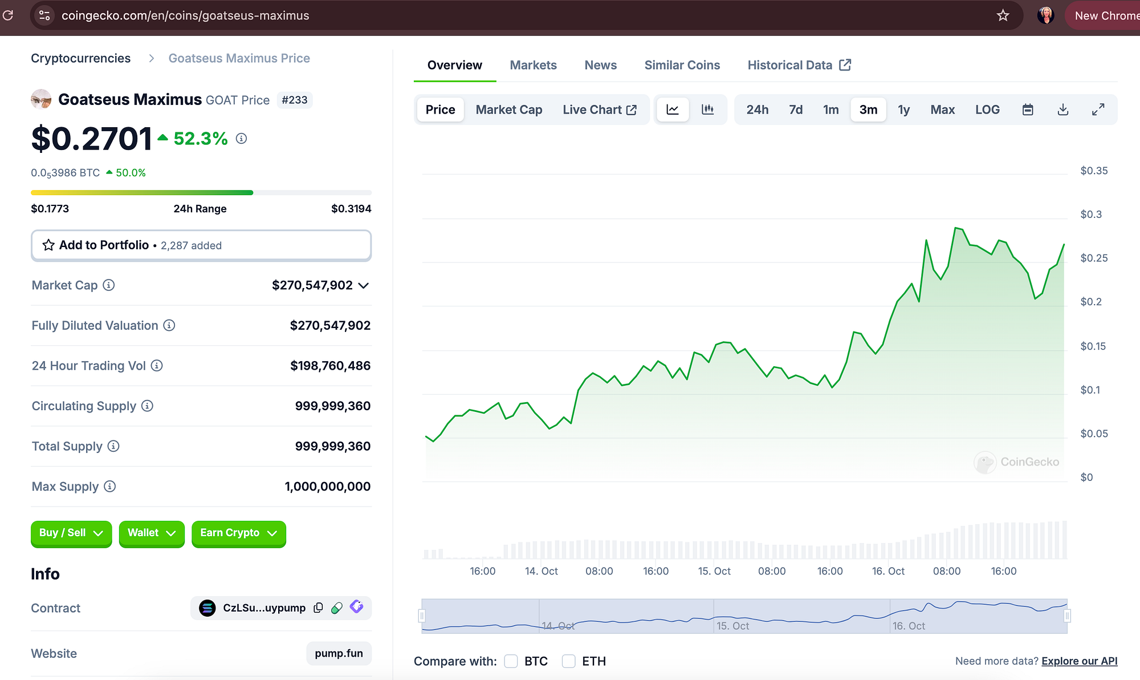Click Add to Portfolio button
1140x680 pixels.
201,245
